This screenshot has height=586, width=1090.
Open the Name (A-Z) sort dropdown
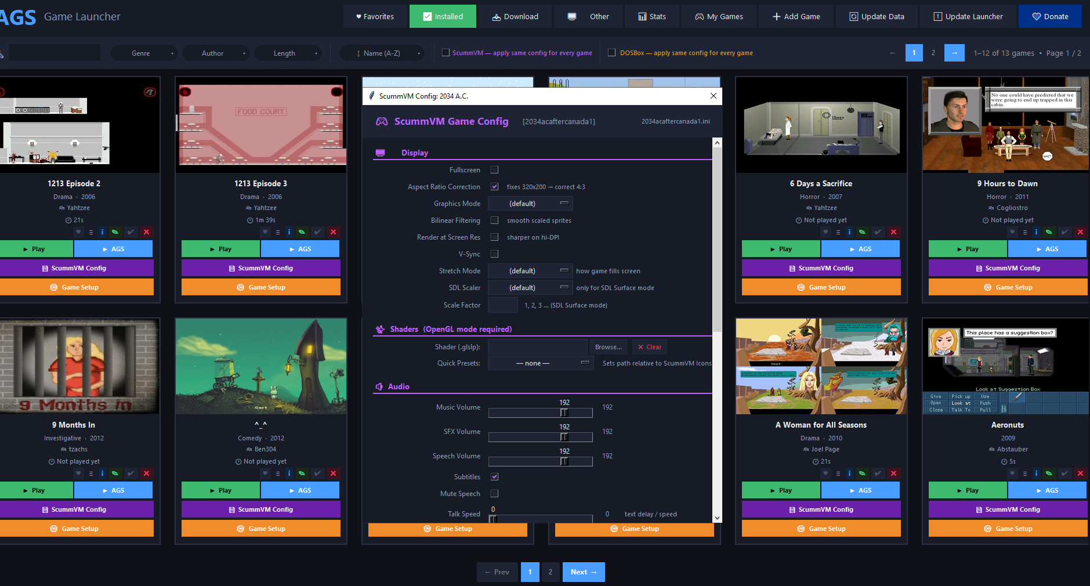tap(382, 53)
